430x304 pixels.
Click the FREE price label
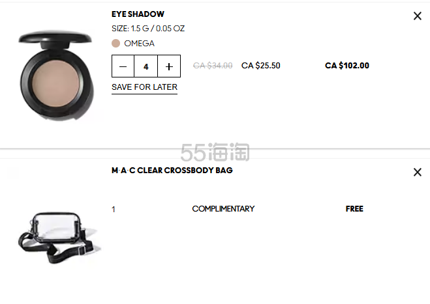point(354,209)
